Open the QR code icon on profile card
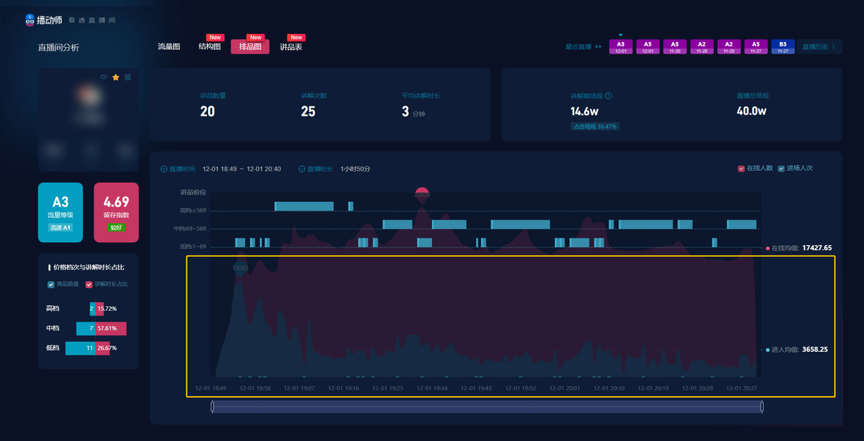 [128, 77]
